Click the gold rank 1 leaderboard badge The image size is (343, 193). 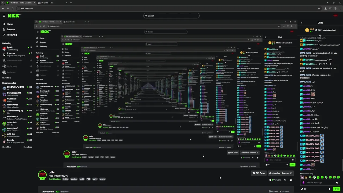tap(307, 30)
